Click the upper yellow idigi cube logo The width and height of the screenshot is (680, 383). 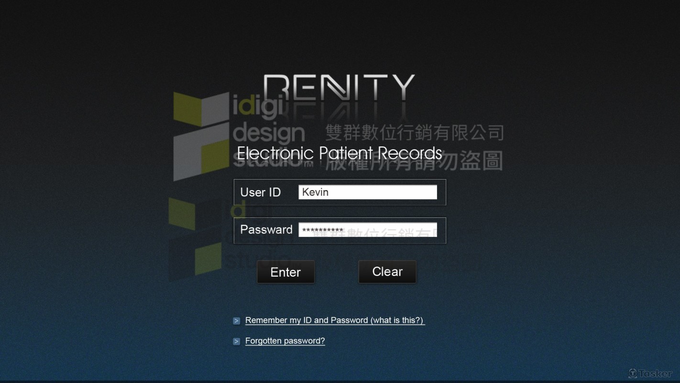[201, 136]
